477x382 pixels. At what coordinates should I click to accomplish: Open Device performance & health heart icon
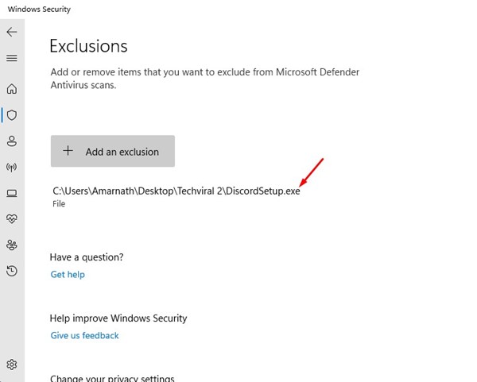point(11,218)
